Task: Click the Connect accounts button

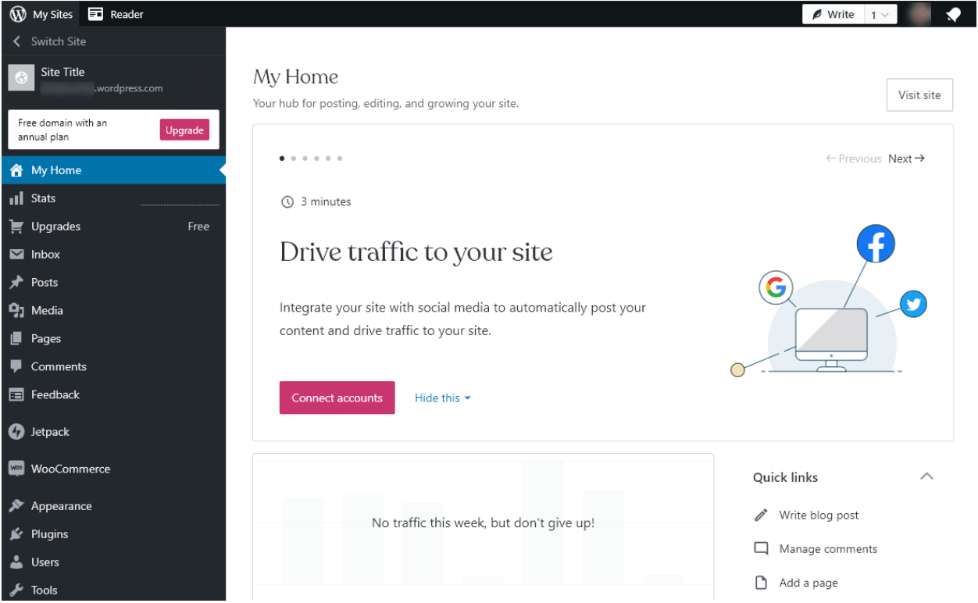Action: 337,398
